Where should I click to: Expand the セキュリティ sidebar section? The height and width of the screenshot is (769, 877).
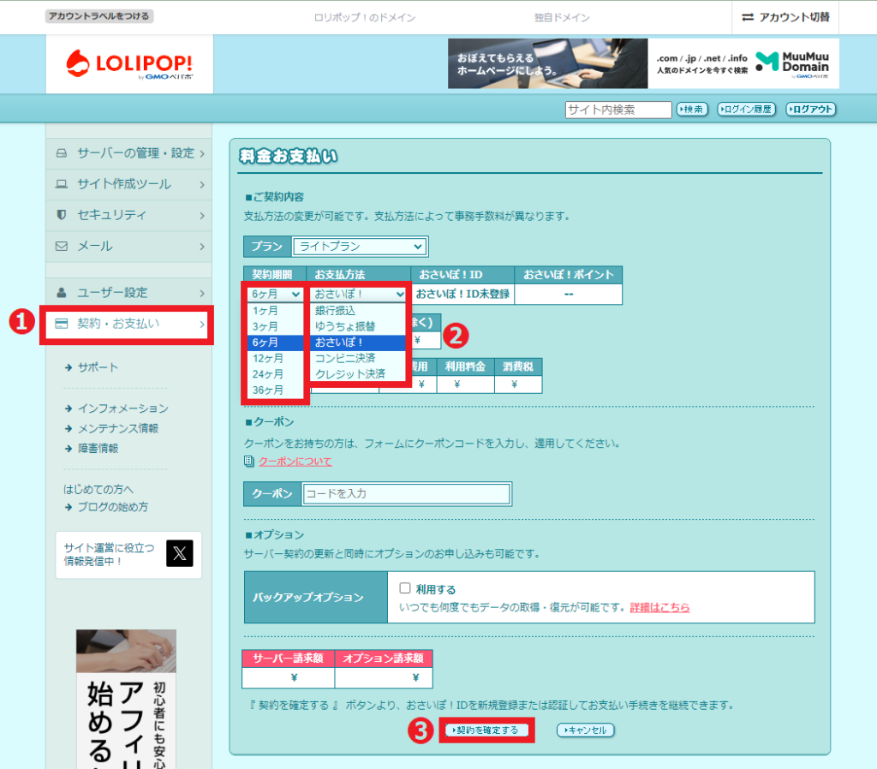(x=129, y=215)
